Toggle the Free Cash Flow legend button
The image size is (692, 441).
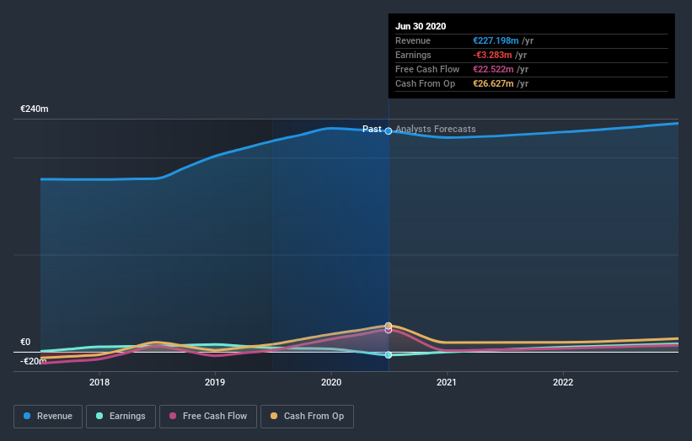(208, 417)
